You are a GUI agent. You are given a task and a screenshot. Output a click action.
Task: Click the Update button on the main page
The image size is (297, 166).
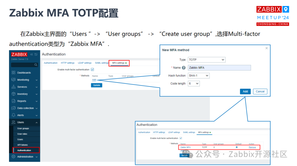click(x=97, y=85)
